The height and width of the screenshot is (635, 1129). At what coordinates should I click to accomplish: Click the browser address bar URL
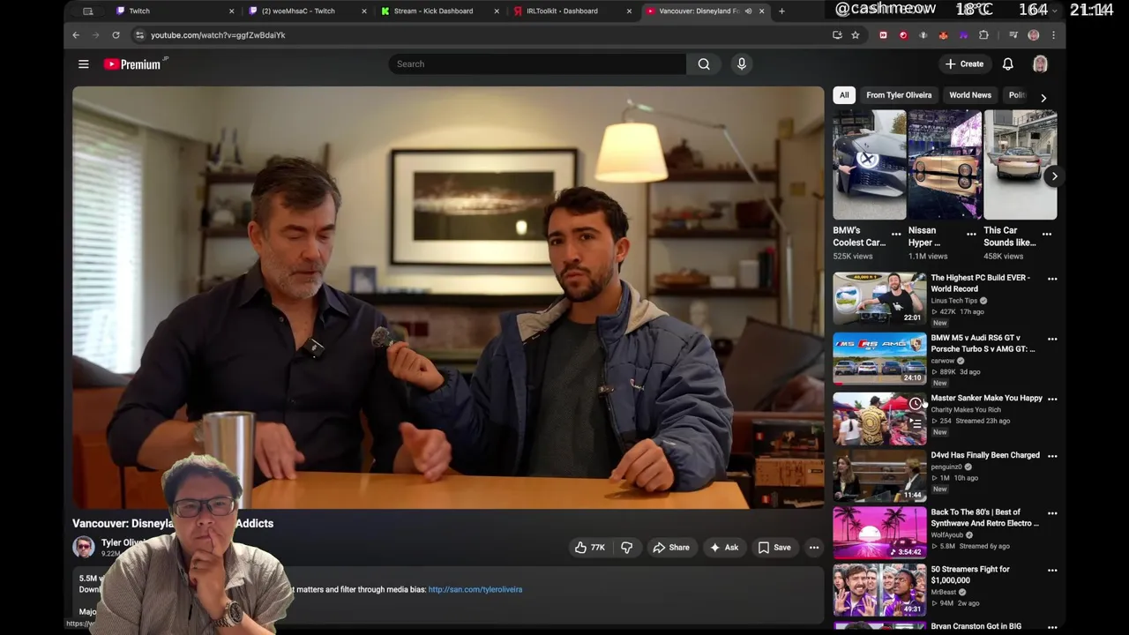(218, 35)
